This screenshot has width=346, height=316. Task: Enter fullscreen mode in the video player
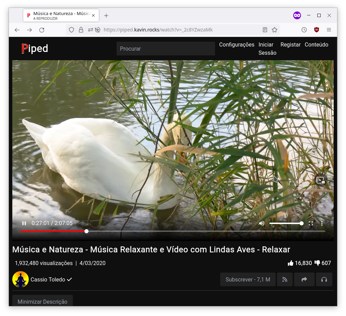(311, 223)
